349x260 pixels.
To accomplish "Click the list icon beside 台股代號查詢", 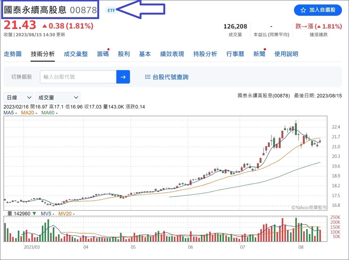I will point(148,77).
